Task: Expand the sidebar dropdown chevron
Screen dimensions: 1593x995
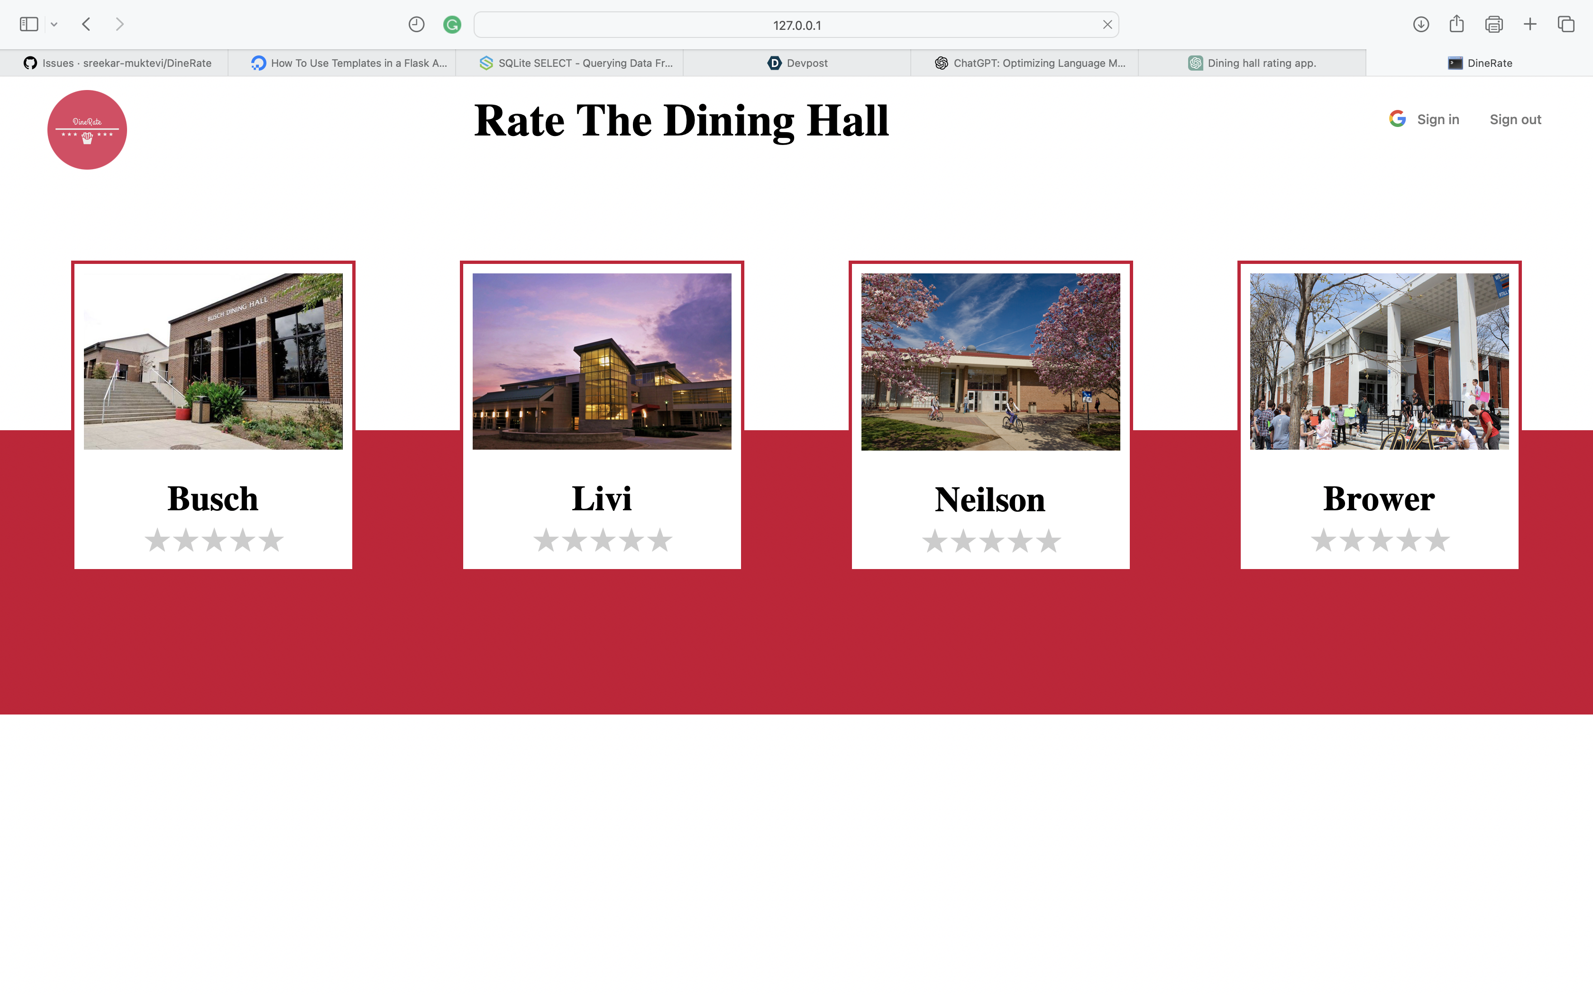Action: click(x=54, y=24)
